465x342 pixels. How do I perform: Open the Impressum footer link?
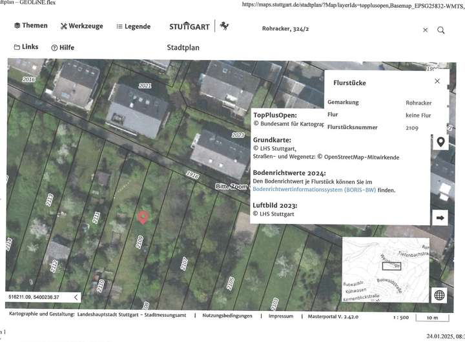coord(280,316)
